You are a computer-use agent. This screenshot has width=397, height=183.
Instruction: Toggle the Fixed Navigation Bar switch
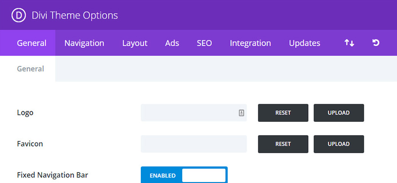pos(184,175)
